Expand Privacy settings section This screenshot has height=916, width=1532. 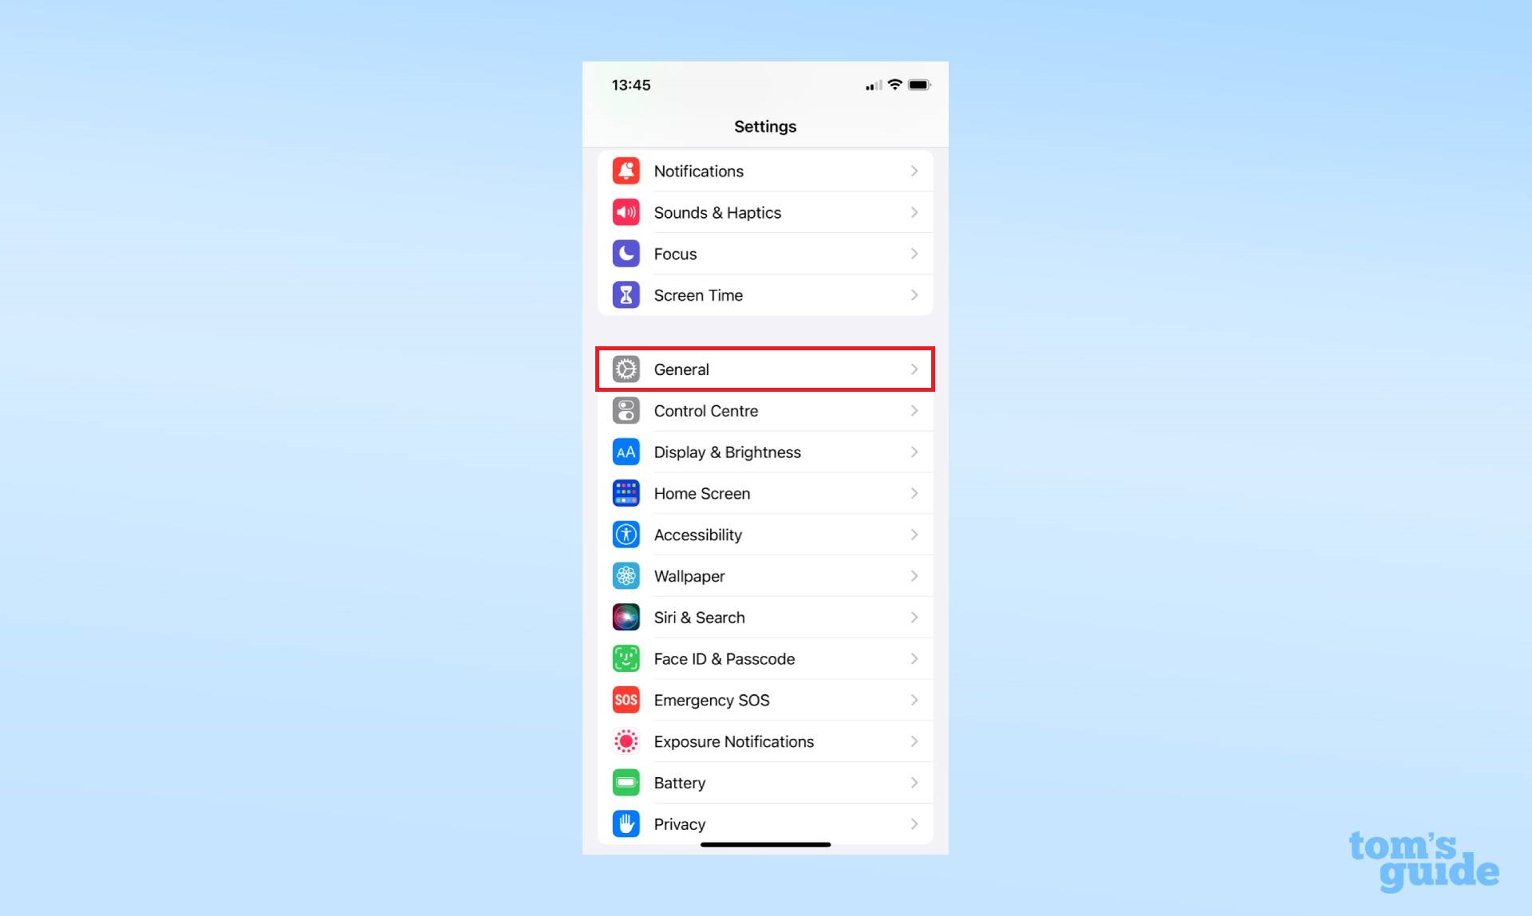pos(765,824)
